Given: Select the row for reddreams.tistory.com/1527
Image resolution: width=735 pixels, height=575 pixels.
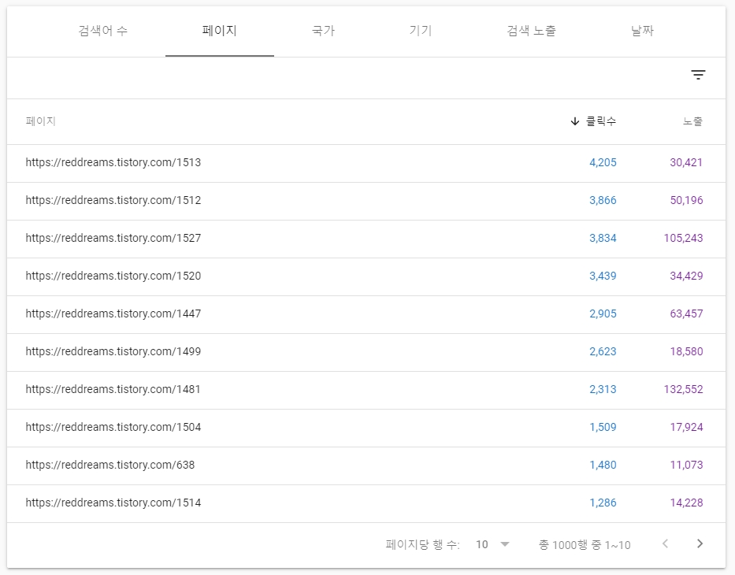Looking at the screenshot, I should (366, 239).
